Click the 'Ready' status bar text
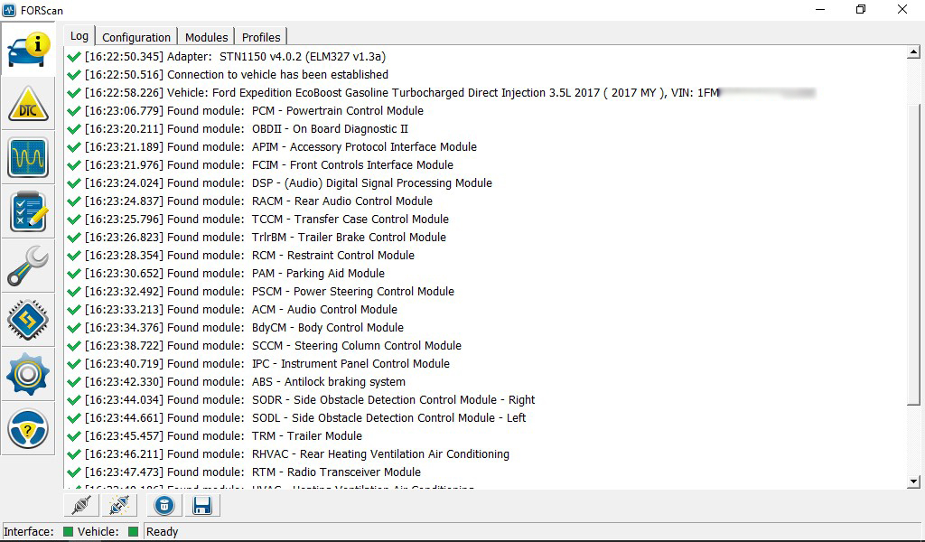This screenshot has height=542, width=925. click(x=162, y=532)
